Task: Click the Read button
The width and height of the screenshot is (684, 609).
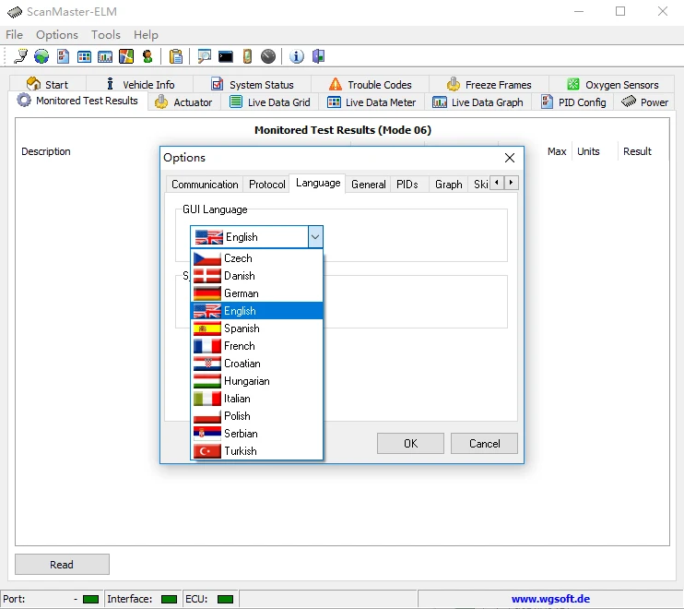Action: coord(62,565)
